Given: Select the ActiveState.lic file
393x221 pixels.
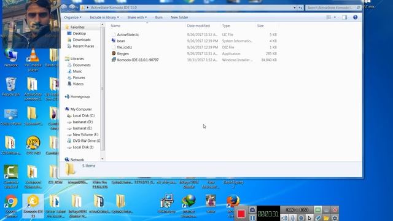Looking at the screenshot, I should coord(128,34).
